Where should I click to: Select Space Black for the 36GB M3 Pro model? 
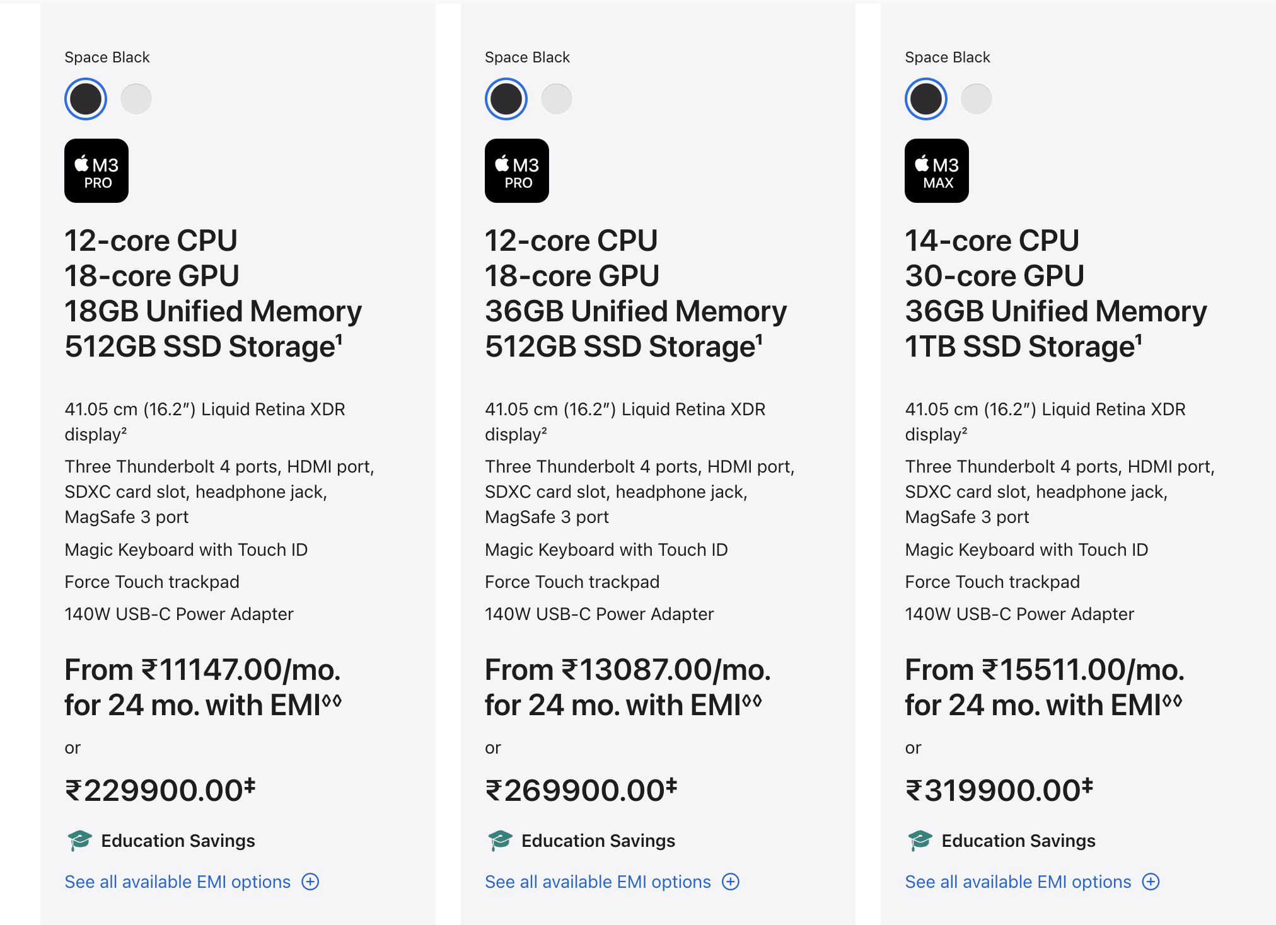[x=506, y=99]
